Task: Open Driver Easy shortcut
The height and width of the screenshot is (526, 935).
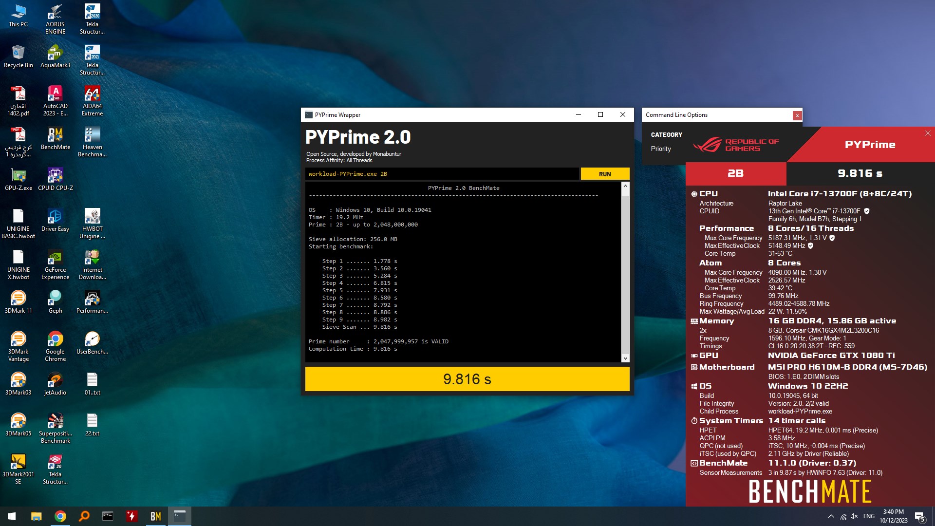Action: [55, 220]
